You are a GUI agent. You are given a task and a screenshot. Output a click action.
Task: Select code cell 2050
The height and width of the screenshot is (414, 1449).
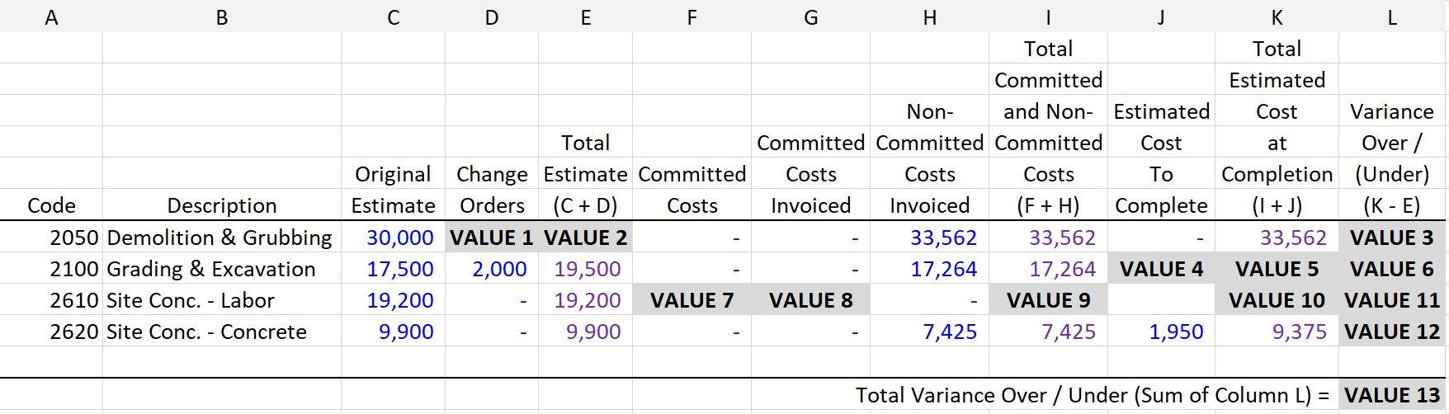pyautogui.click(x=51, y=238)
